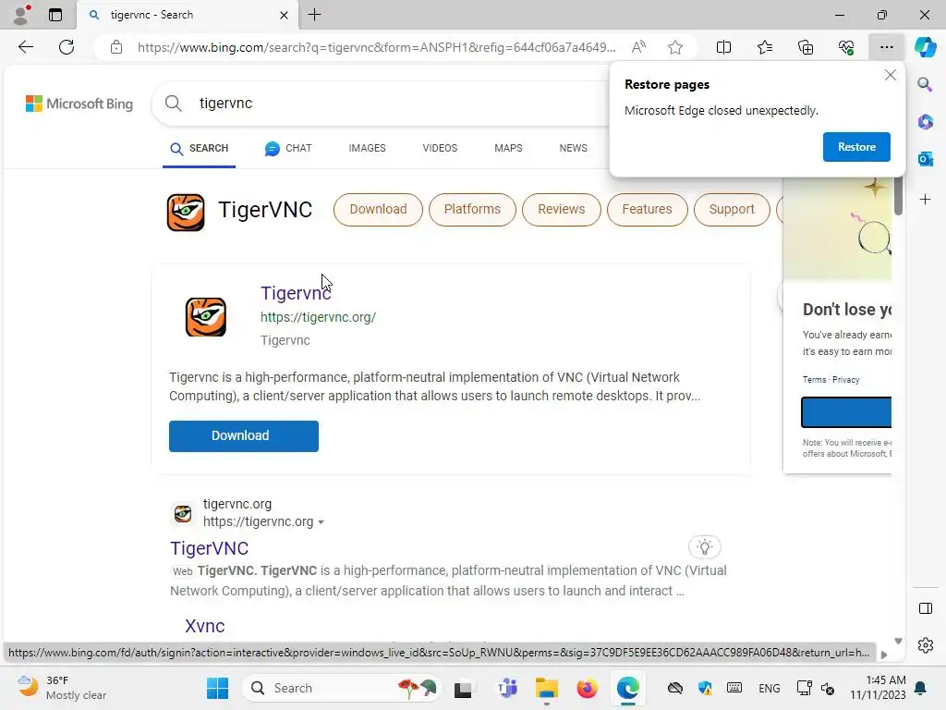The height and width of the screenshot is (710, 946).
Task: Open sidebar settings gear
Action: tap(926, 645)
